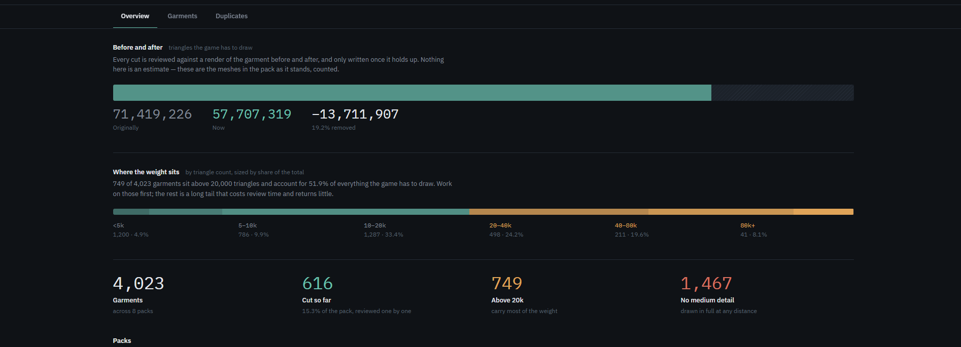Click the '20–40k' legend label
Image resolution: width=961 pixels, height=347 pixels.
[500, 225]
